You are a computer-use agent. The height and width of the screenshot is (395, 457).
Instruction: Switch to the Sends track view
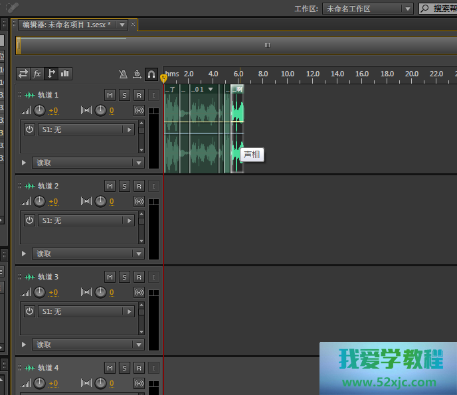point(52,74)
